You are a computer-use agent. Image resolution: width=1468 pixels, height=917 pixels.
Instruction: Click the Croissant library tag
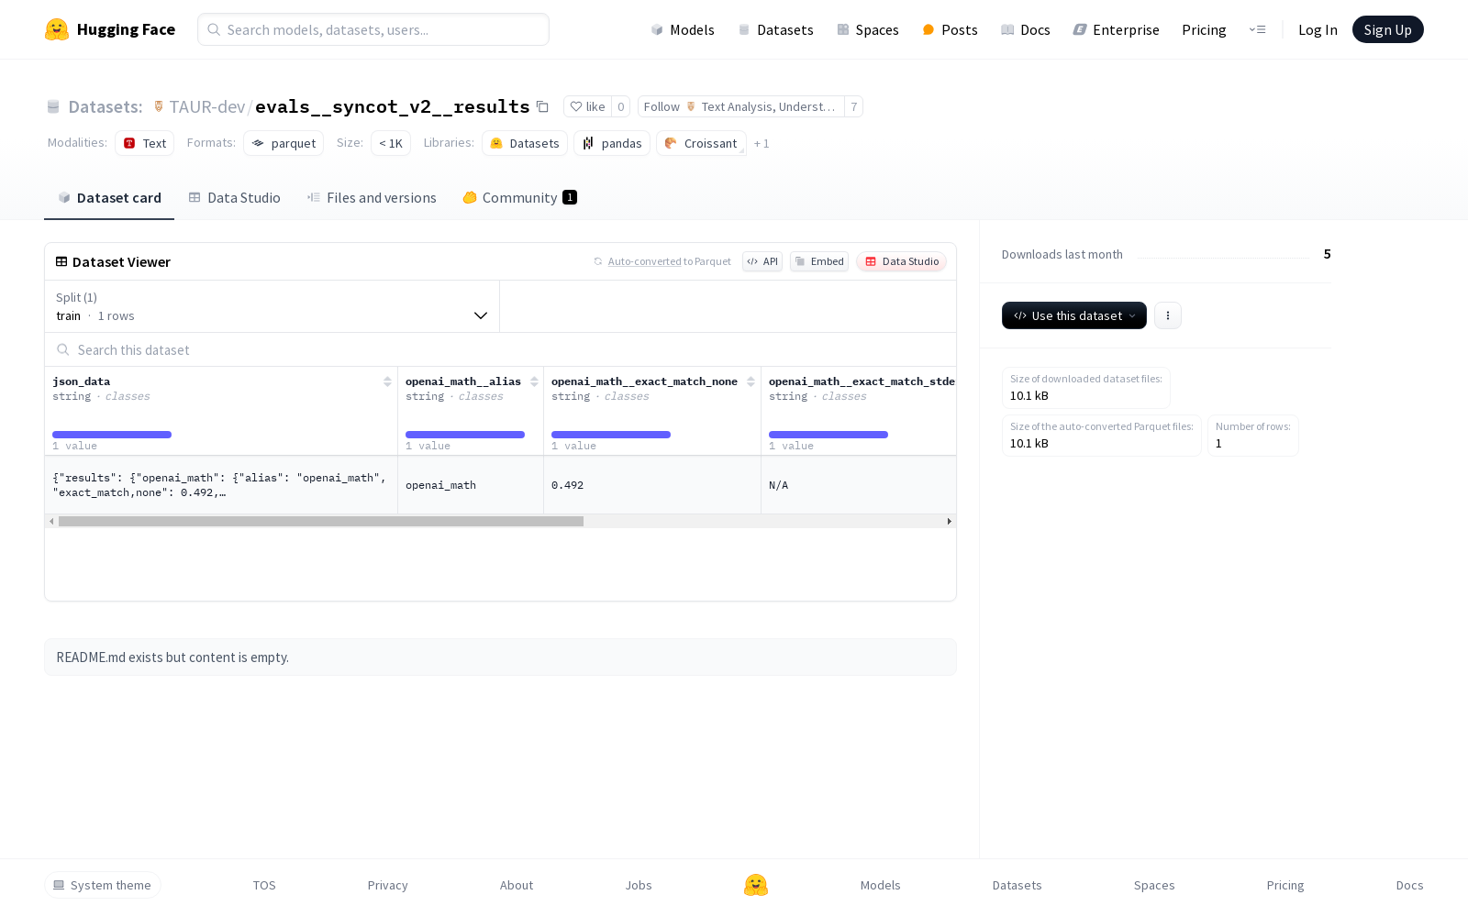[701, 143]
